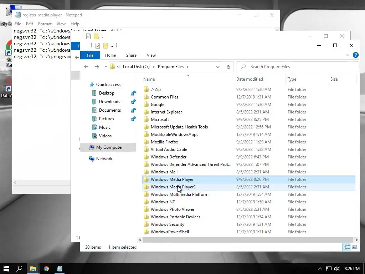Sort by Type column header

[306, 79]
